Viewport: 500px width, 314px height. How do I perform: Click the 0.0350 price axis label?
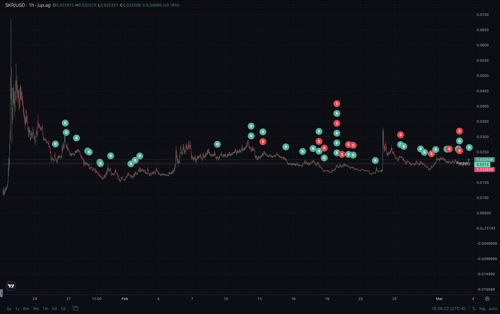(482, 122)
